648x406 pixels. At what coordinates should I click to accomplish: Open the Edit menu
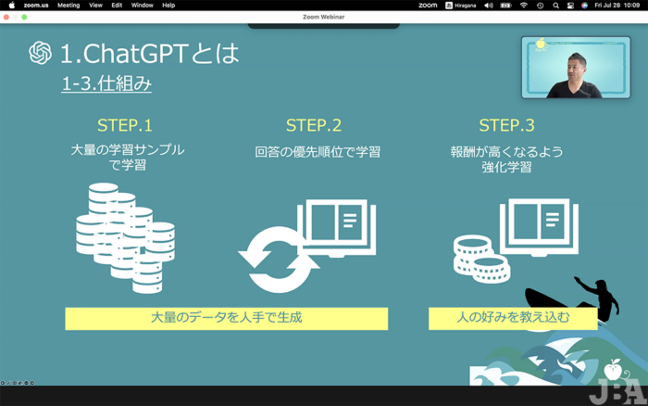(117, 6)
